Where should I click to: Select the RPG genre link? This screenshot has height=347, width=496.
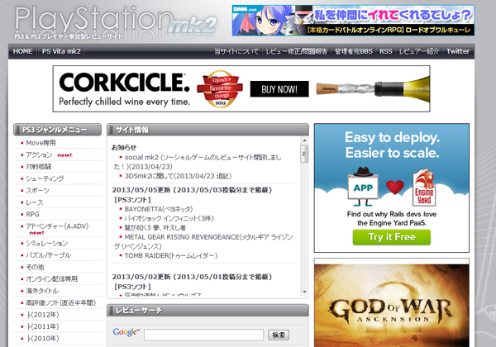click(32, 214)
